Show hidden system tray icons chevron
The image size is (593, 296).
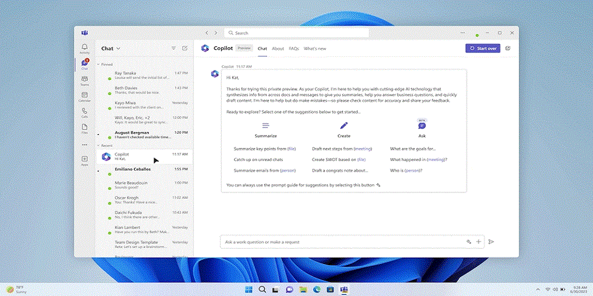tap(538, 289)
